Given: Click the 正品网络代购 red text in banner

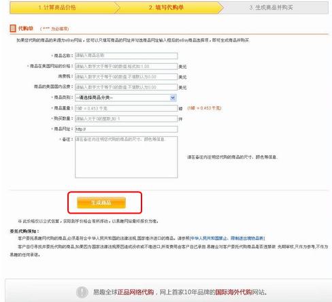Looking at the screenshot, I should pyautogui.click(x=135, y=292).
